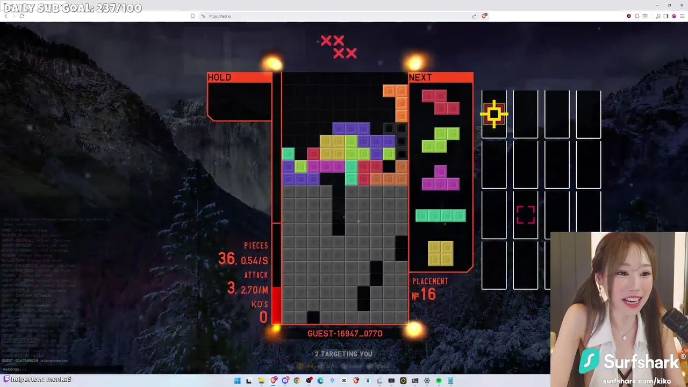The image size is (688, 387).
Task: Open the purple profile avatar
Action: [x=674, y=16]
